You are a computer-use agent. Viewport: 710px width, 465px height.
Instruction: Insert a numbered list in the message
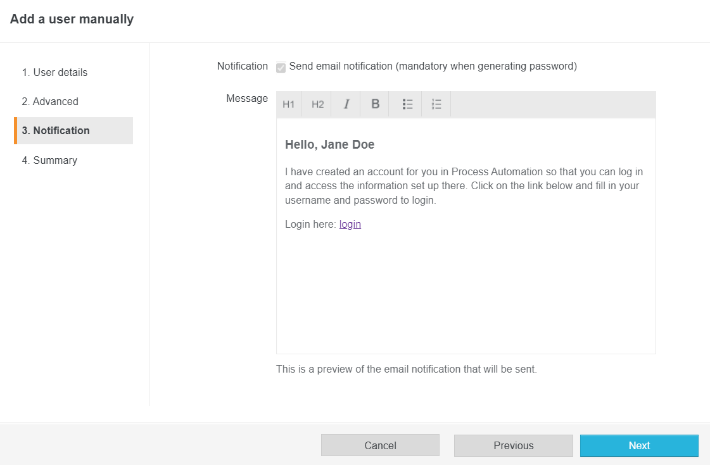436,104
